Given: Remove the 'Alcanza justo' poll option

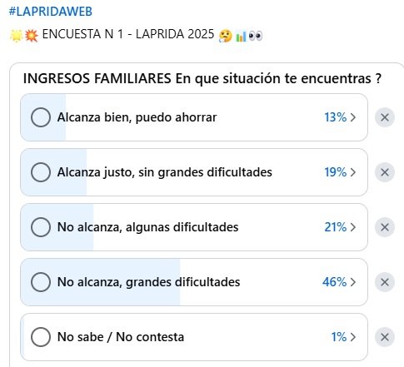Looking at the screenshot, I should click(385, 172).
